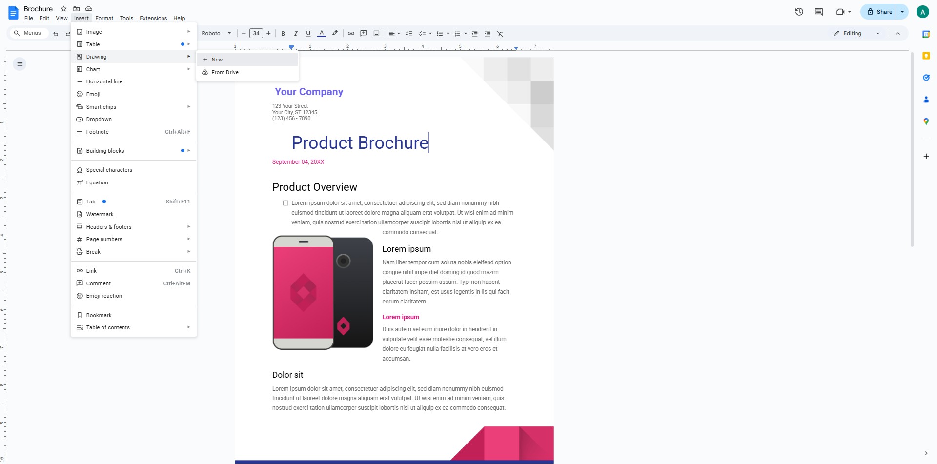937x464 pixels.
Task: Open the text color picker
Action: click(x=322, y=34)
